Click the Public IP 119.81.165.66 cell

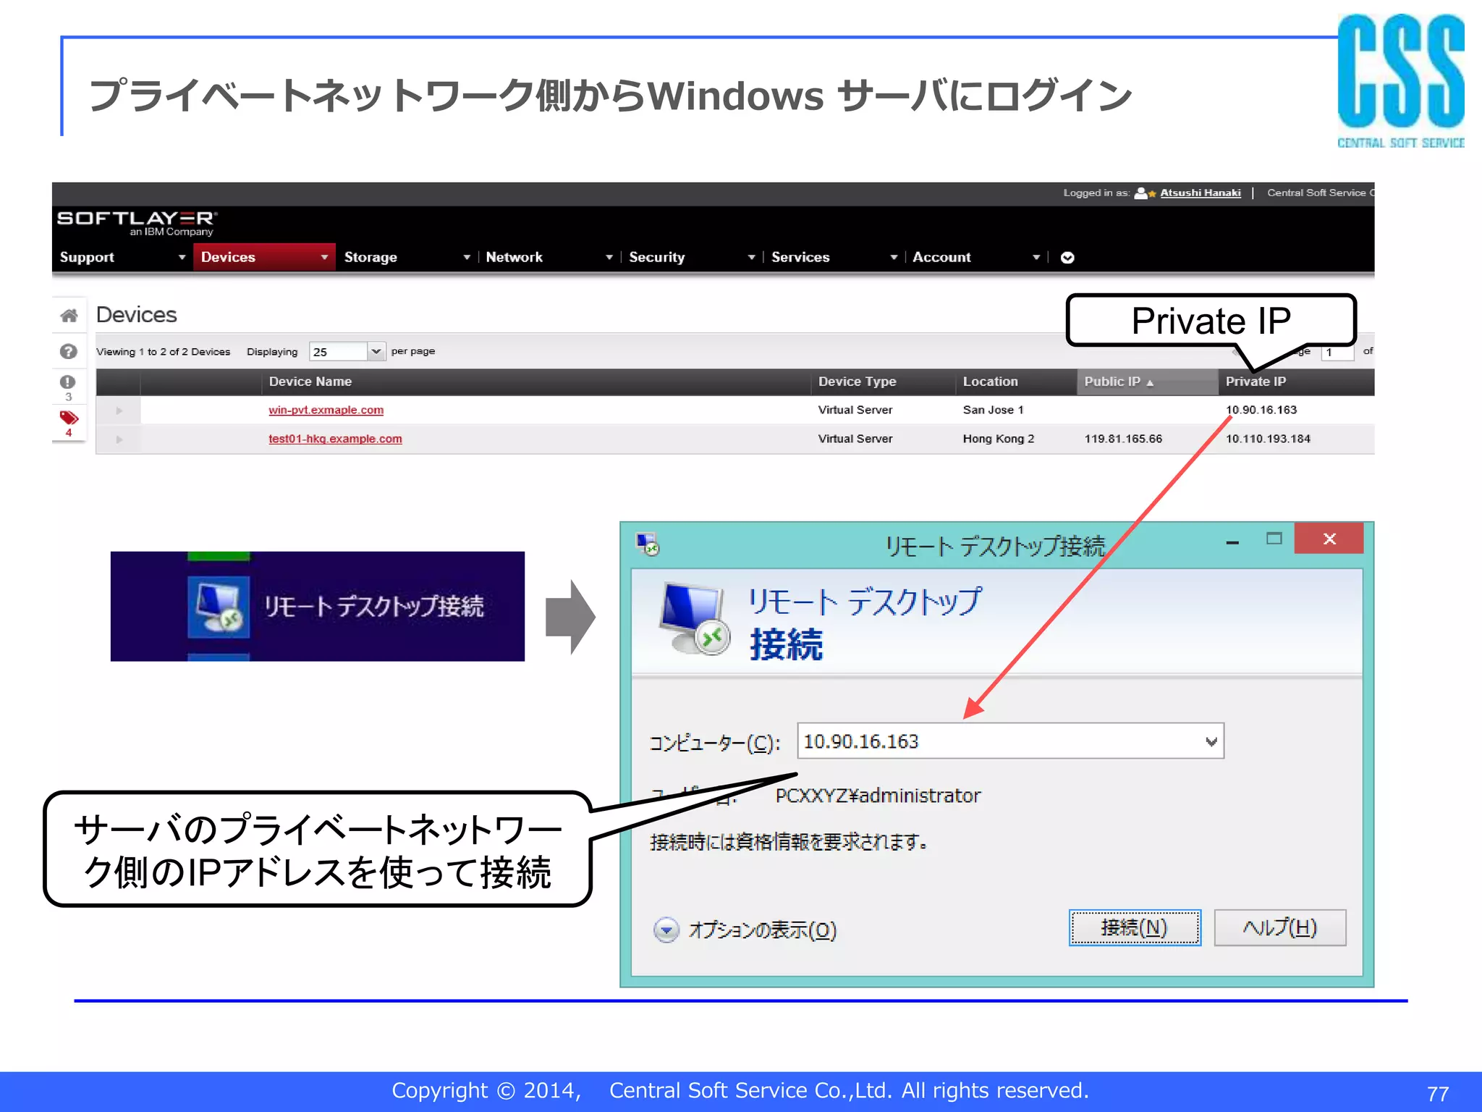point(1123,439)
